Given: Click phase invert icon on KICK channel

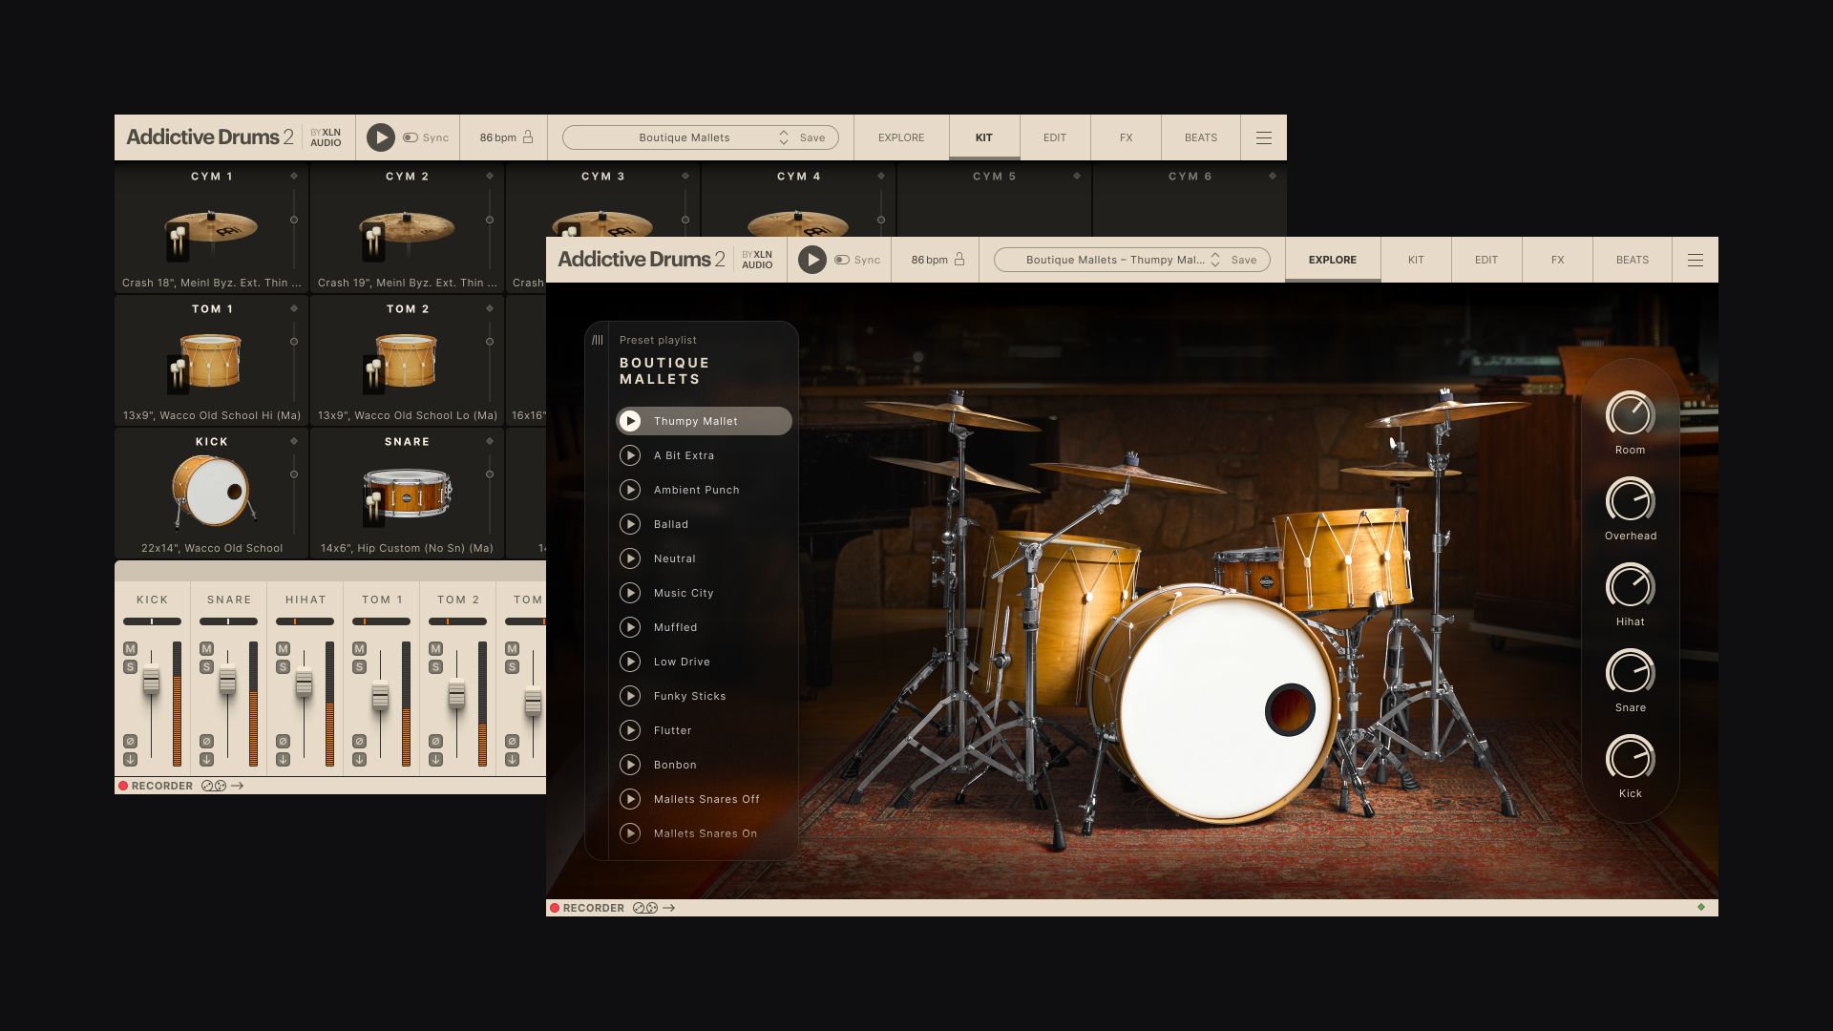Looking at the screenshot, I should [x=130, y=741].
